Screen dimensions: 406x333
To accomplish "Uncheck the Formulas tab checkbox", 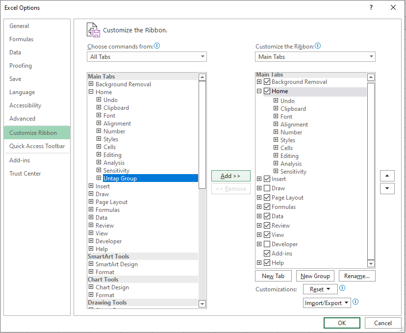I will click(x=267, y=207).
